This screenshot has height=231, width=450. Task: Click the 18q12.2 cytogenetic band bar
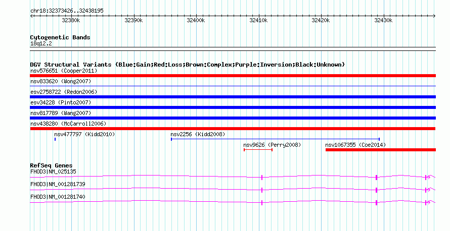tap(233, 49)
